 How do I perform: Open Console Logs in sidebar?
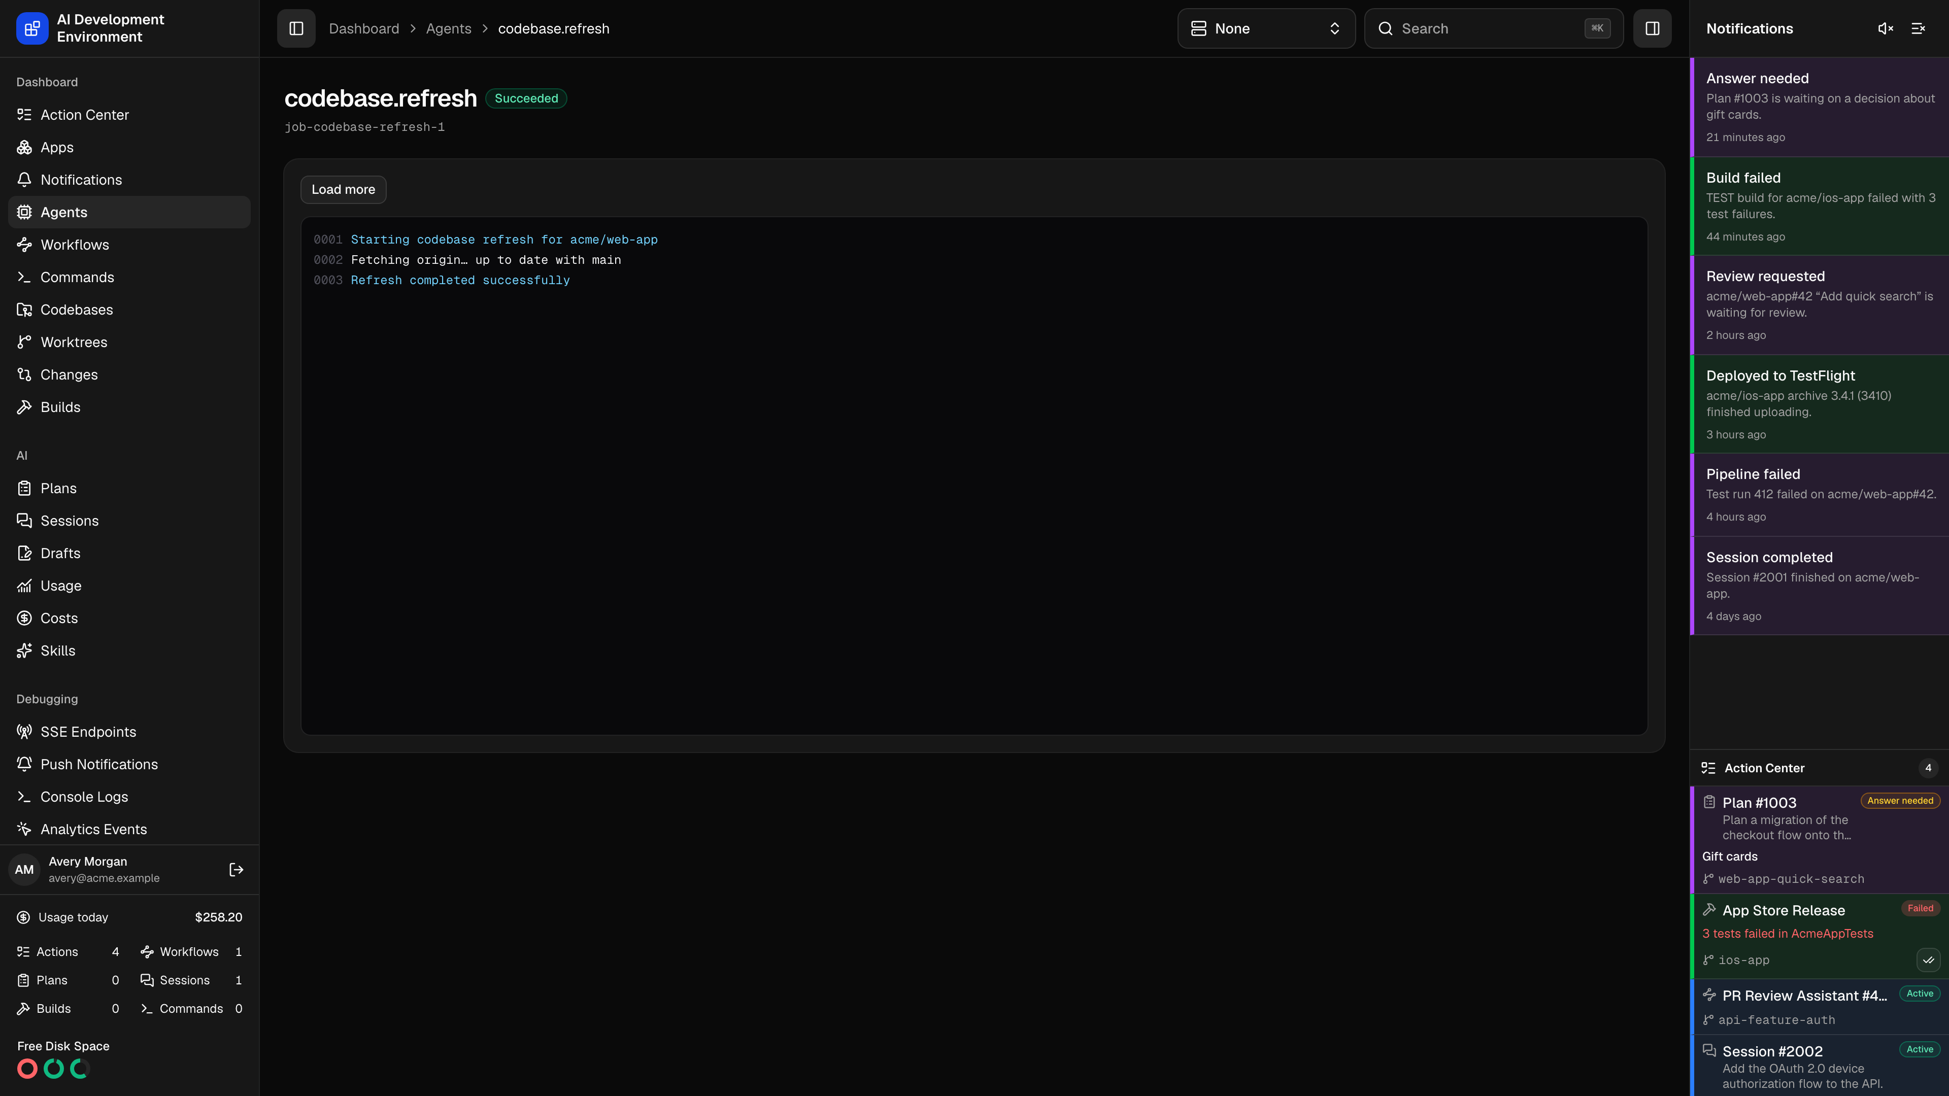(x=129, y=797)
